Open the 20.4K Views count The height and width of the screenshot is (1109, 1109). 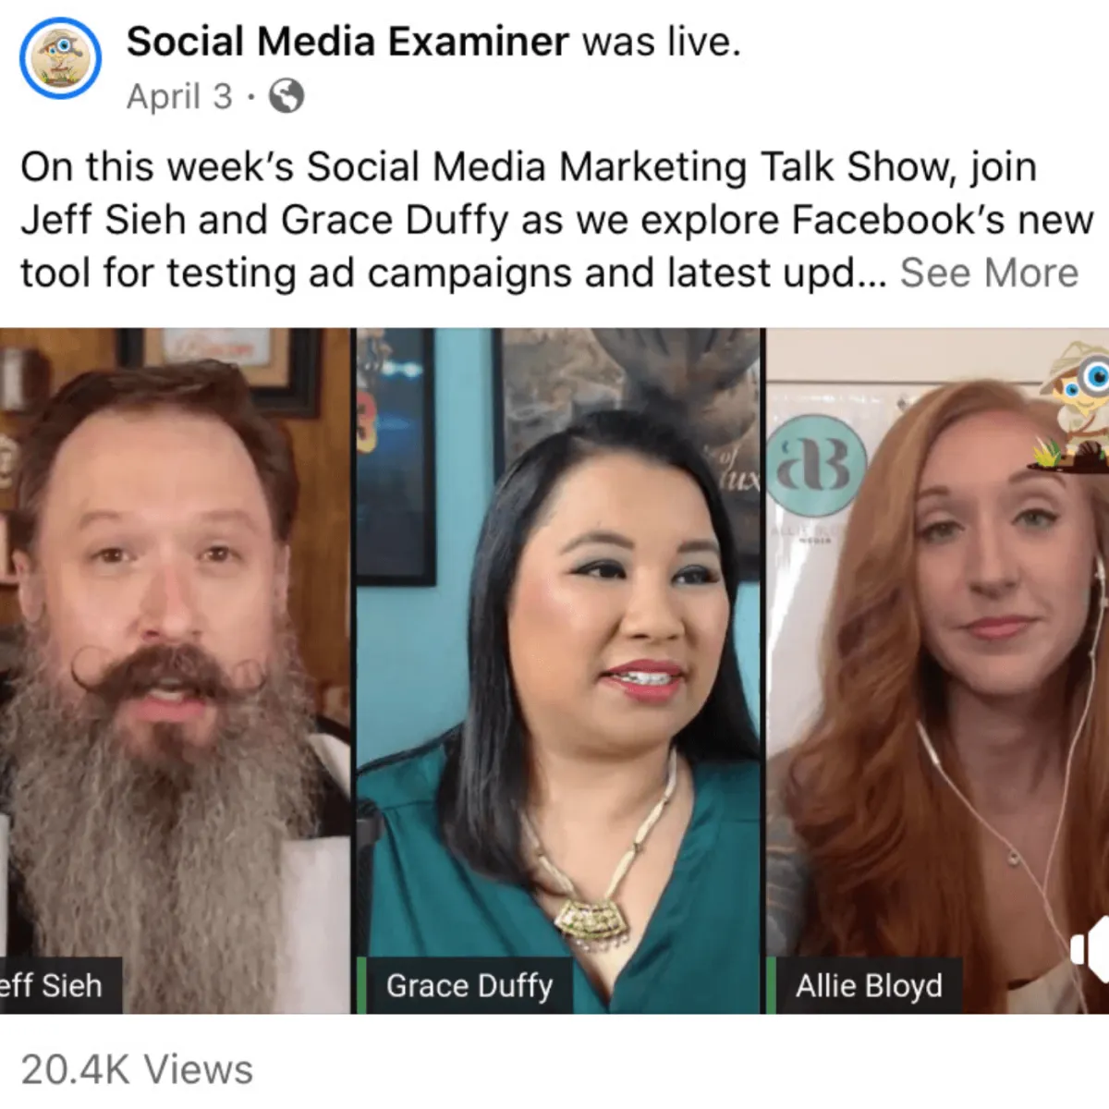point(137,1069)
